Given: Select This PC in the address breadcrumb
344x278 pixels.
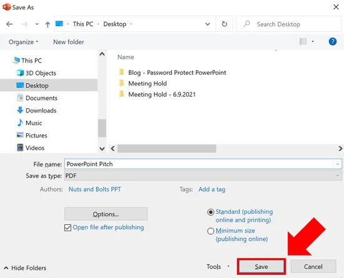Looking at the screenshot, I should click(x=83, y=24).
